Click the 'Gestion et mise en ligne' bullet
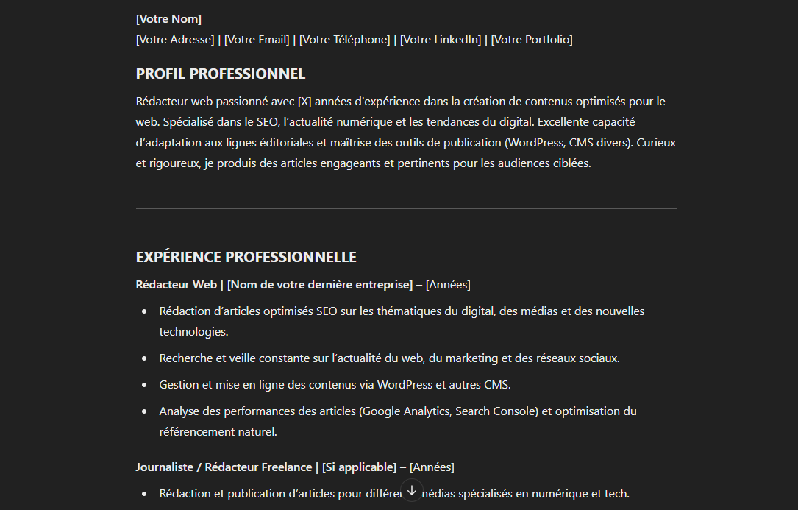798x510 pixels. click(335, 385)
